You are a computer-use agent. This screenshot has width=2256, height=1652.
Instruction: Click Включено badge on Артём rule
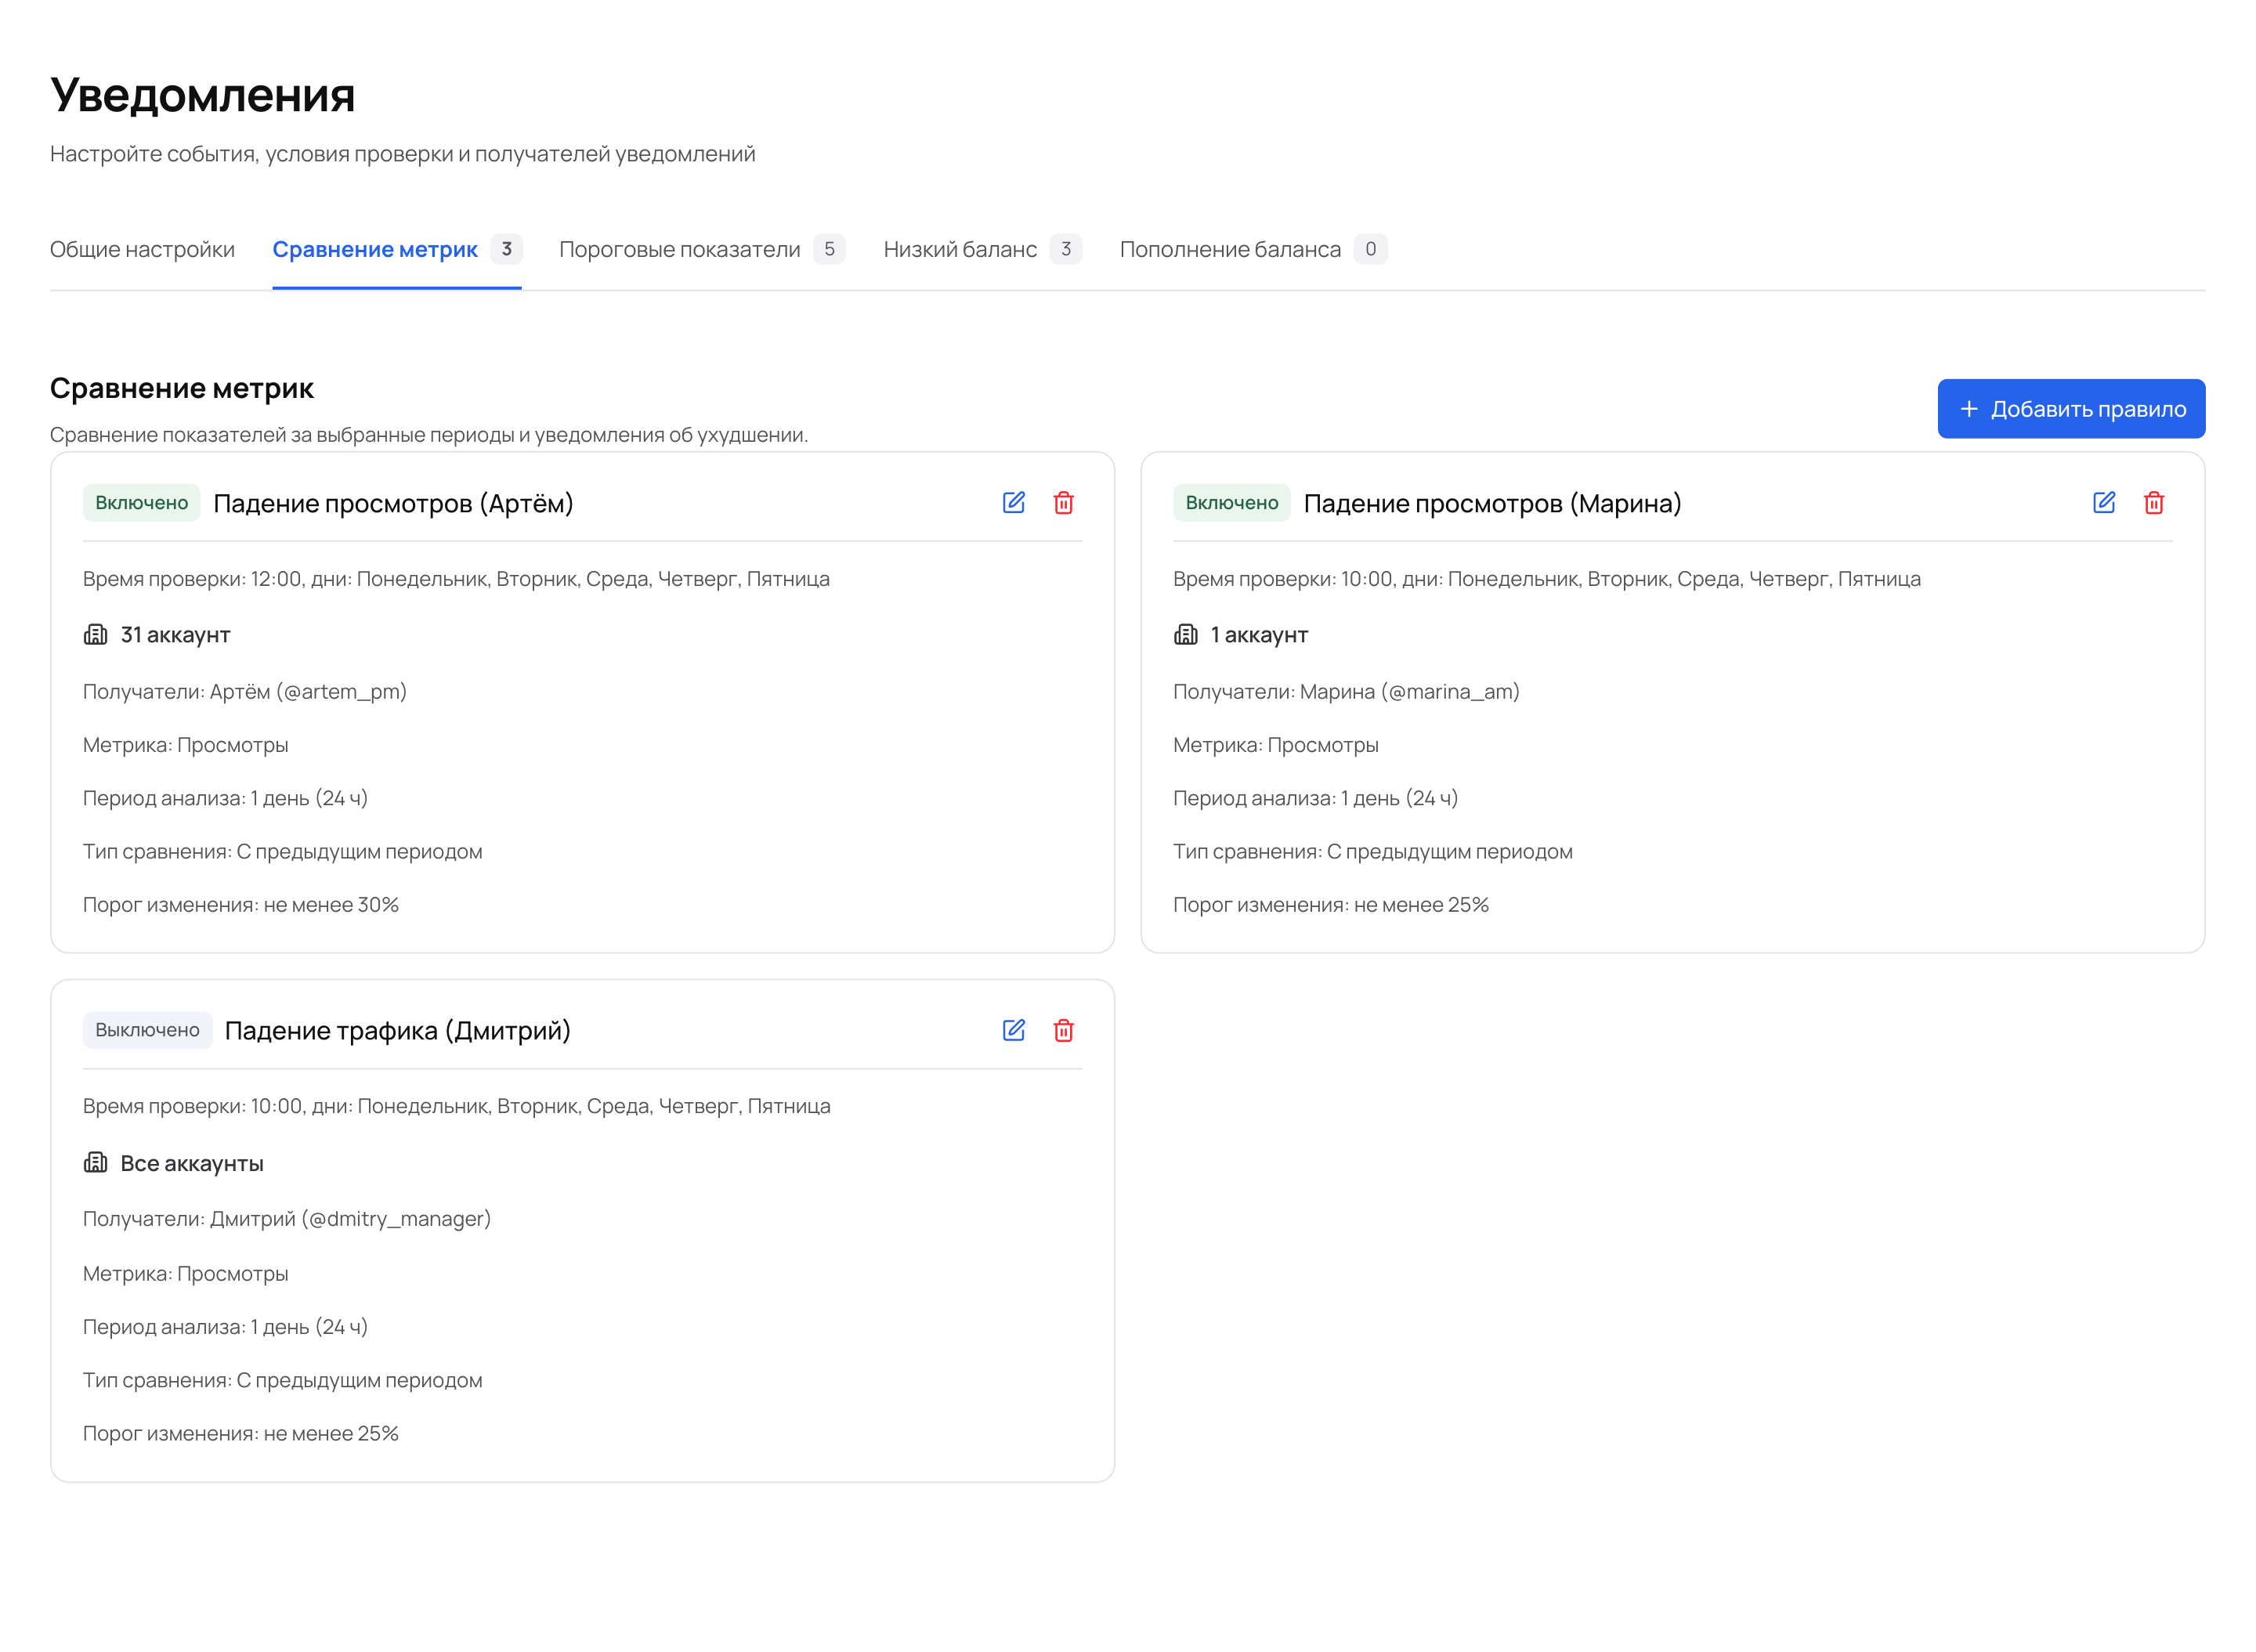(141, 503)
